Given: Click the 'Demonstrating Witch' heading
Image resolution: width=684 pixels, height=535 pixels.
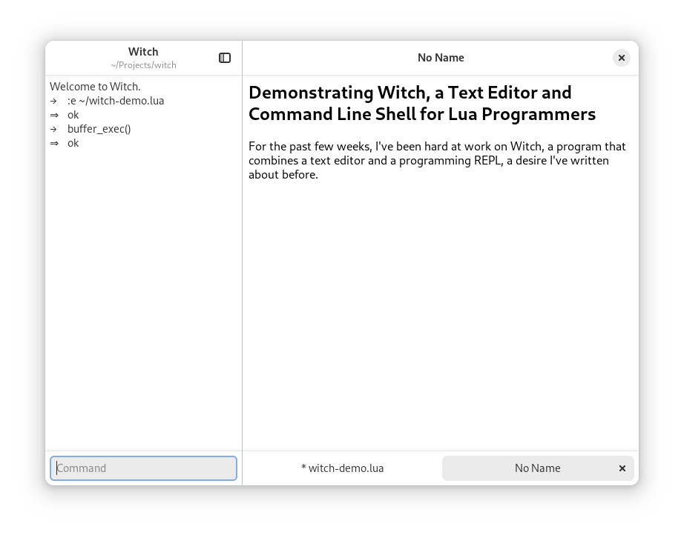Looking at the screenshot, I should 422,103.
